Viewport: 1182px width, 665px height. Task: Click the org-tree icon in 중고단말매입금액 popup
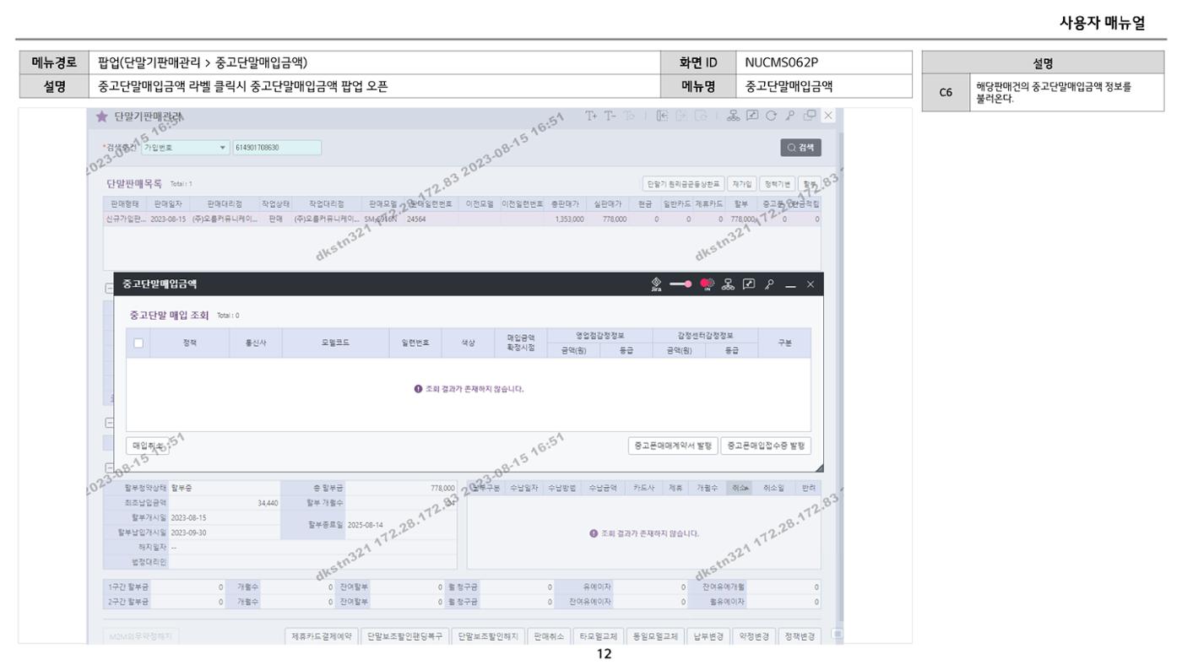[728, 285]
